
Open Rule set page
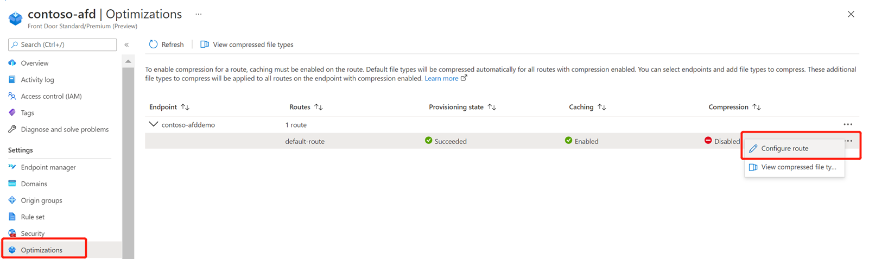click(33, 217)
